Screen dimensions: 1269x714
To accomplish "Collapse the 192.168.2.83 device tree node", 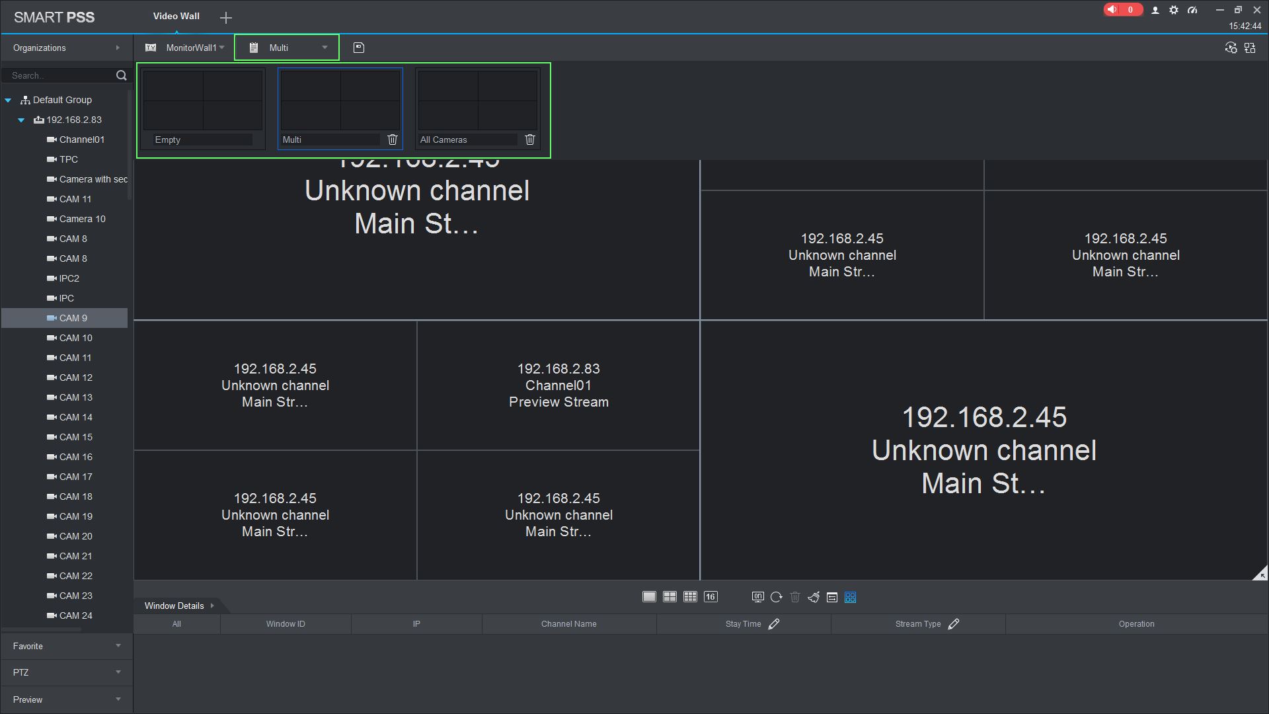I will pyautogui.click(x=21, y=120).
